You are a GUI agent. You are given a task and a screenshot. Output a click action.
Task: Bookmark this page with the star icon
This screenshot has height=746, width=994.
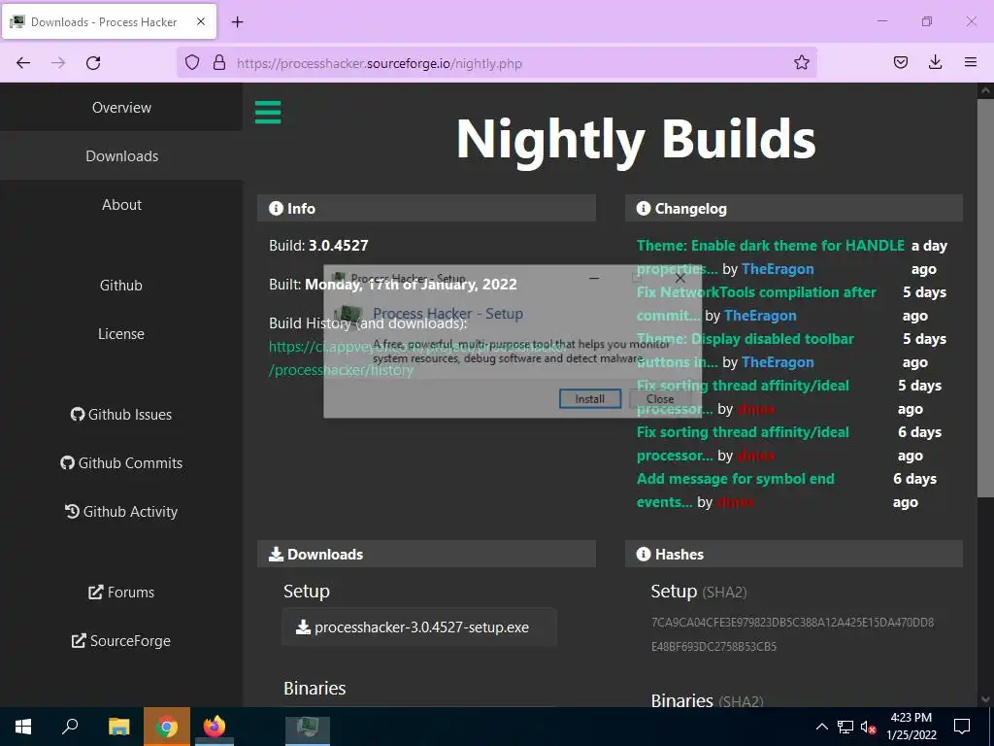point(801,63)
